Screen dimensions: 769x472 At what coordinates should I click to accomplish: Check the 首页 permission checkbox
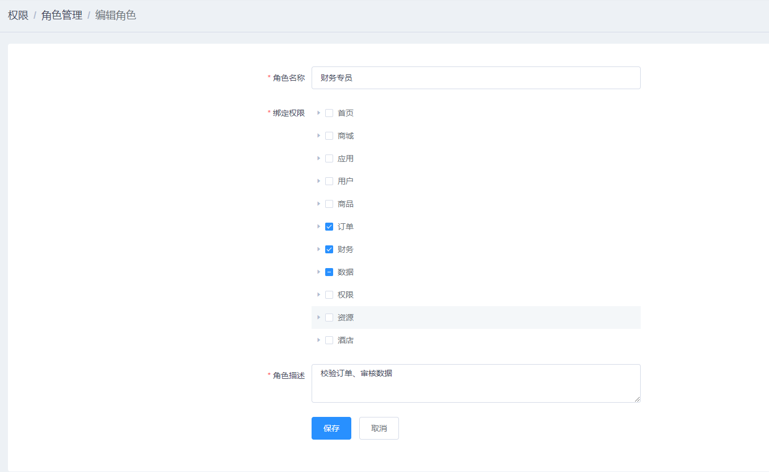tap(329, 113)
